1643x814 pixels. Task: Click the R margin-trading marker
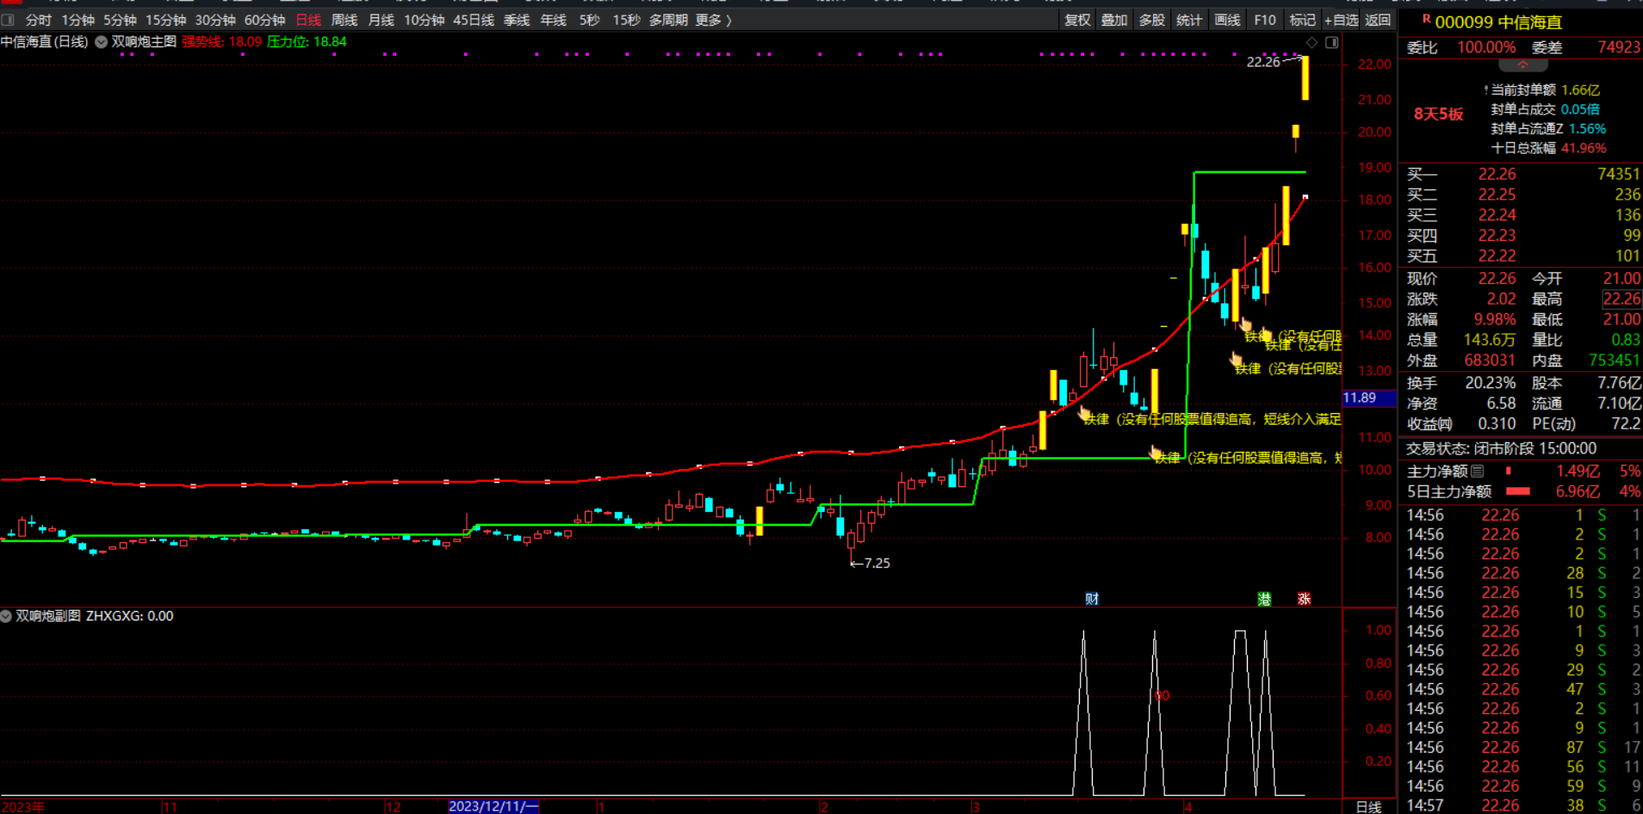click(x=1426, y=19)
